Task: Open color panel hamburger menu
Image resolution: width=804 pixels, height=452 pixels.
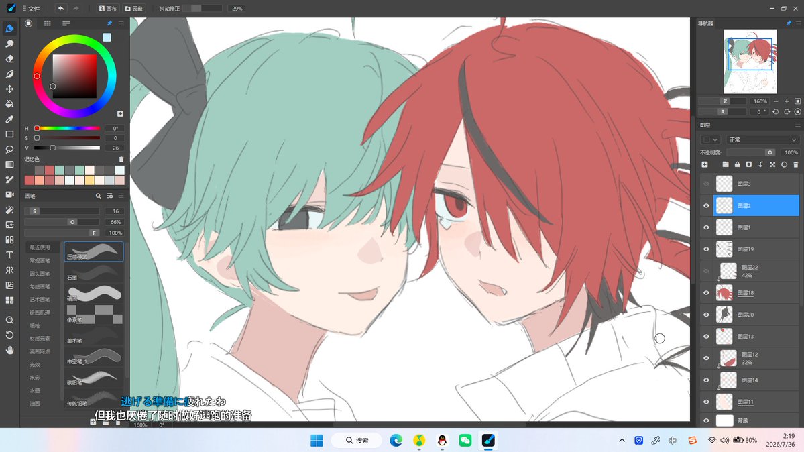Action: tap(121, 23)
